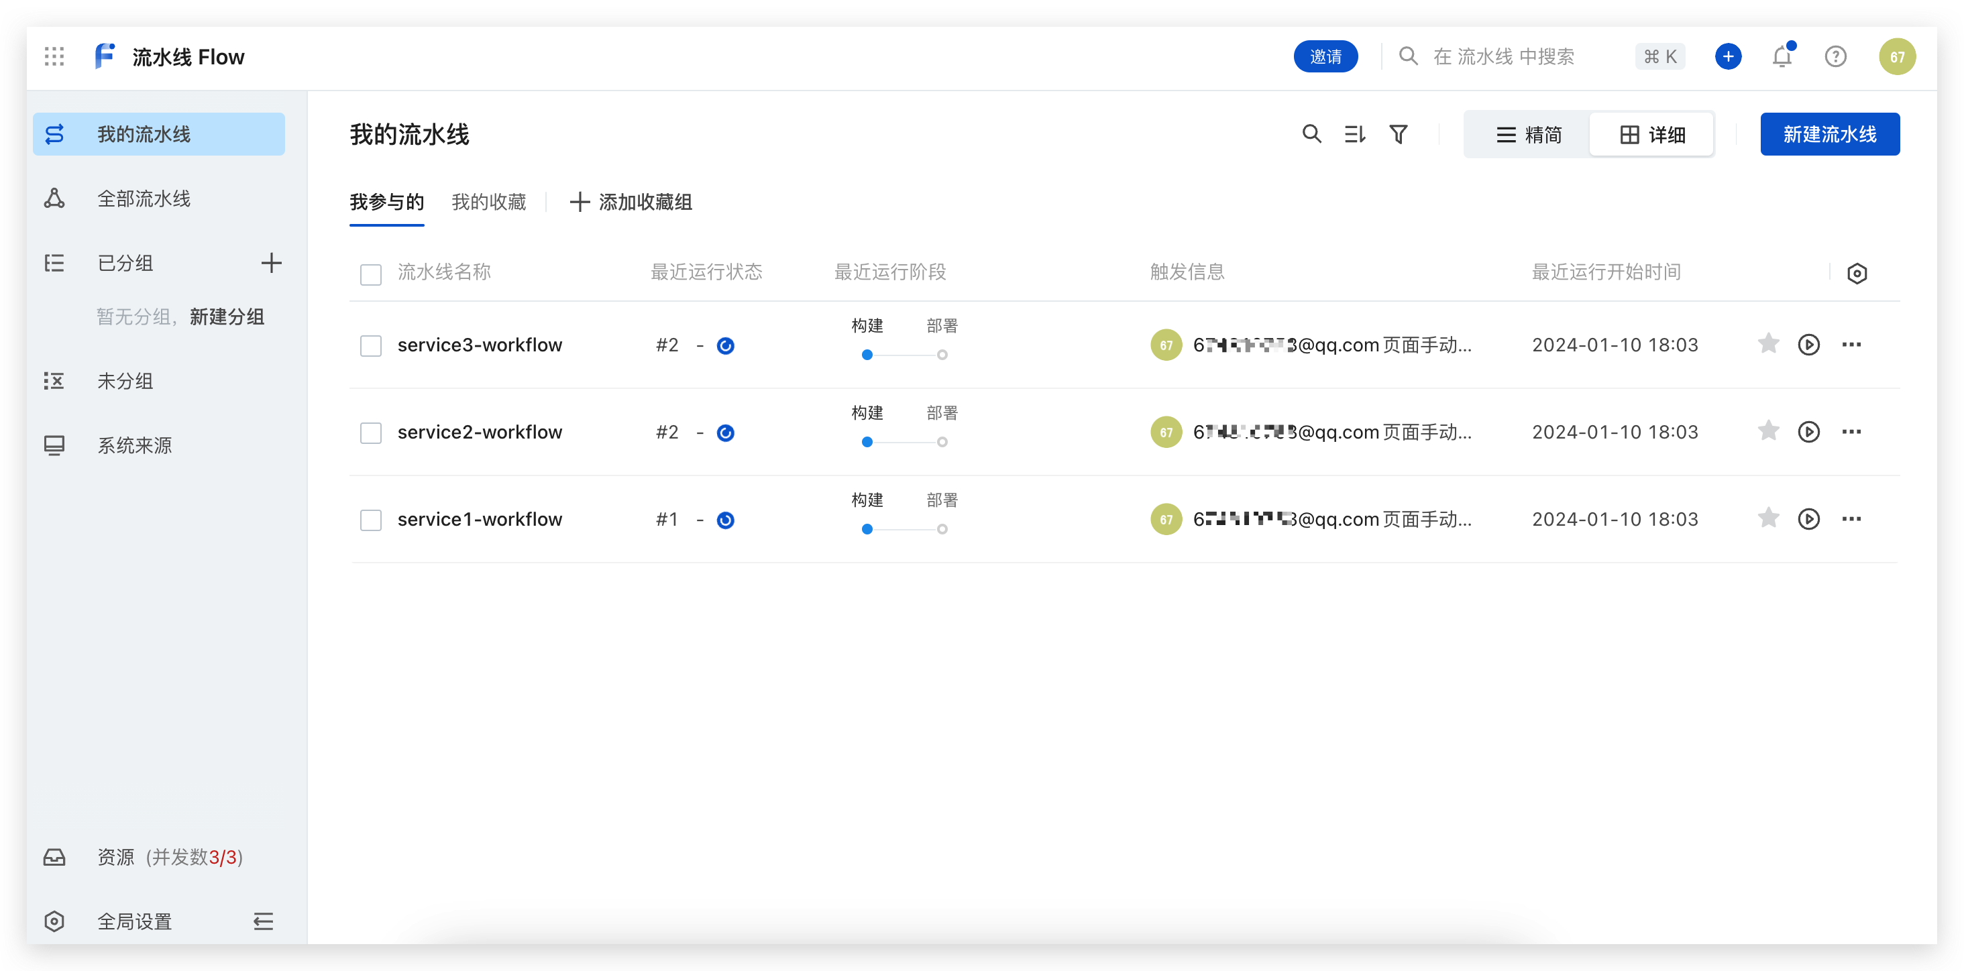Switch to the 我参与的 tab
This screenshot has height=971, width=1964.
[386, 202]
